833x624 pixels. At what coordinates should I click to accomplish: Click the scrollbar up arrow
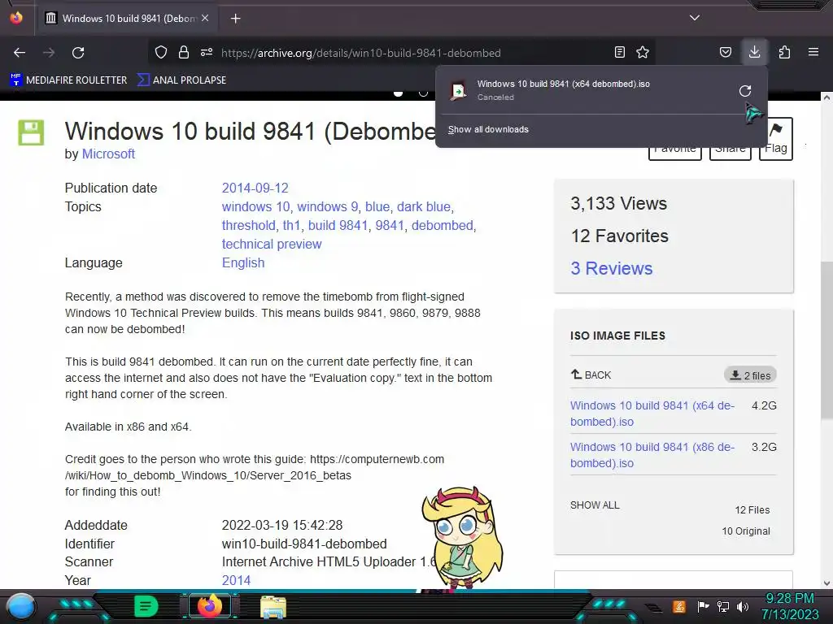[x=826, y=97]
